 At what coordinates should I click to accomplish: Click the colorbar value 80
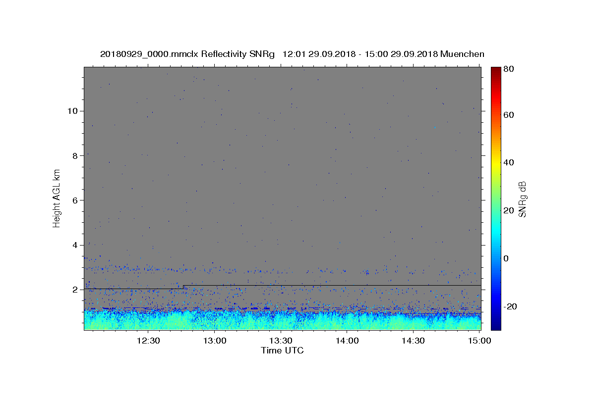tap(509, 69)
